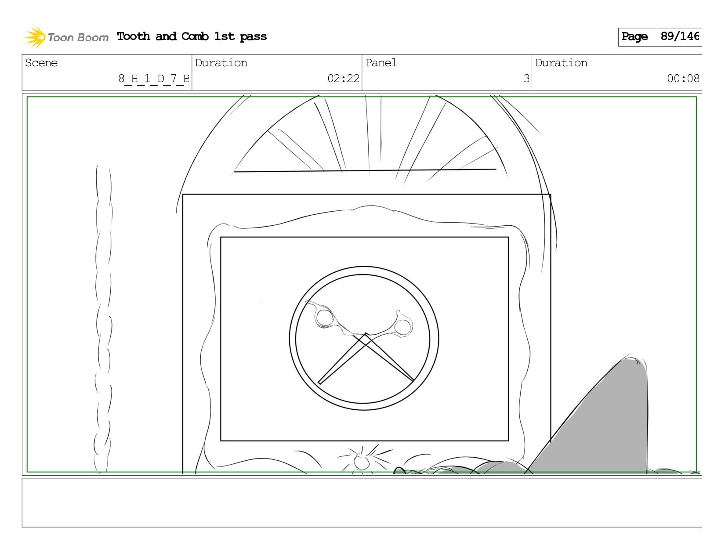Select the 'Scene' header label

click(x=41, y=63)
